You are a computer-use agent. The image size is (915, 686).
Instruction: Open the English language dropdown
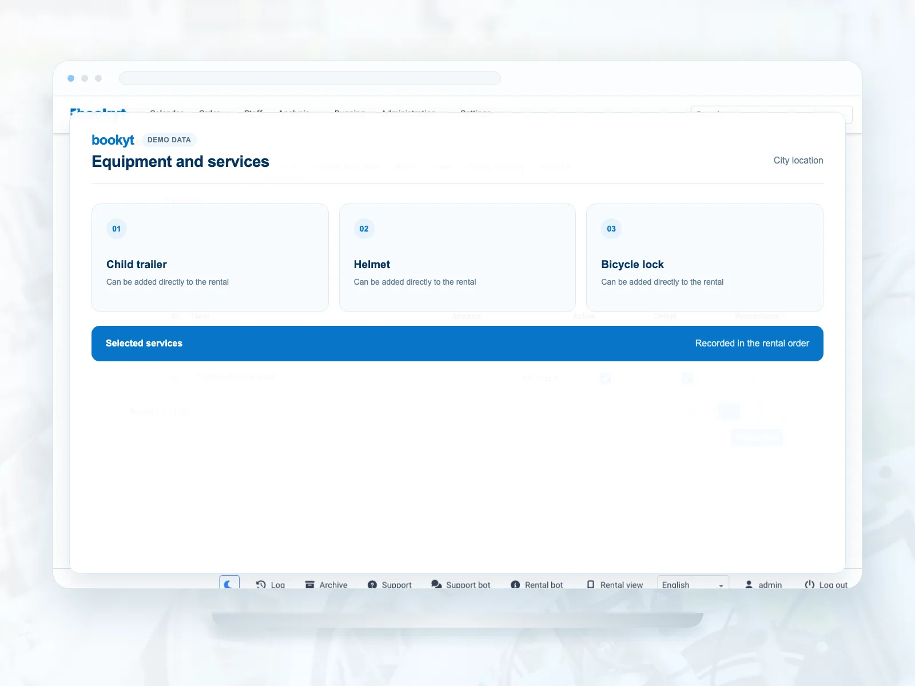click(693, 583)
